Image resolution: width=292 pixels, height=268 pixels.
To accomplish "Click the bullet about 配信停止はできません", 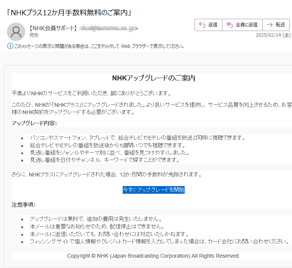I will coord(97,226).
